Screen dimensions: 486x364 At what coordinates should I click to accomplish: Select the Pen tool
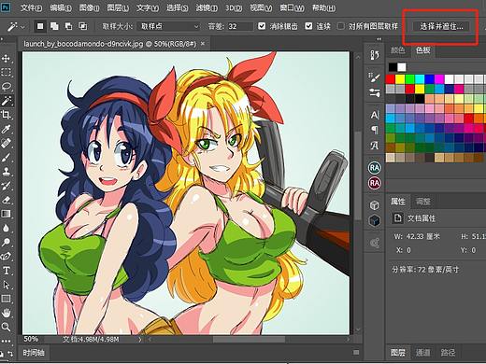pos(7,256)
